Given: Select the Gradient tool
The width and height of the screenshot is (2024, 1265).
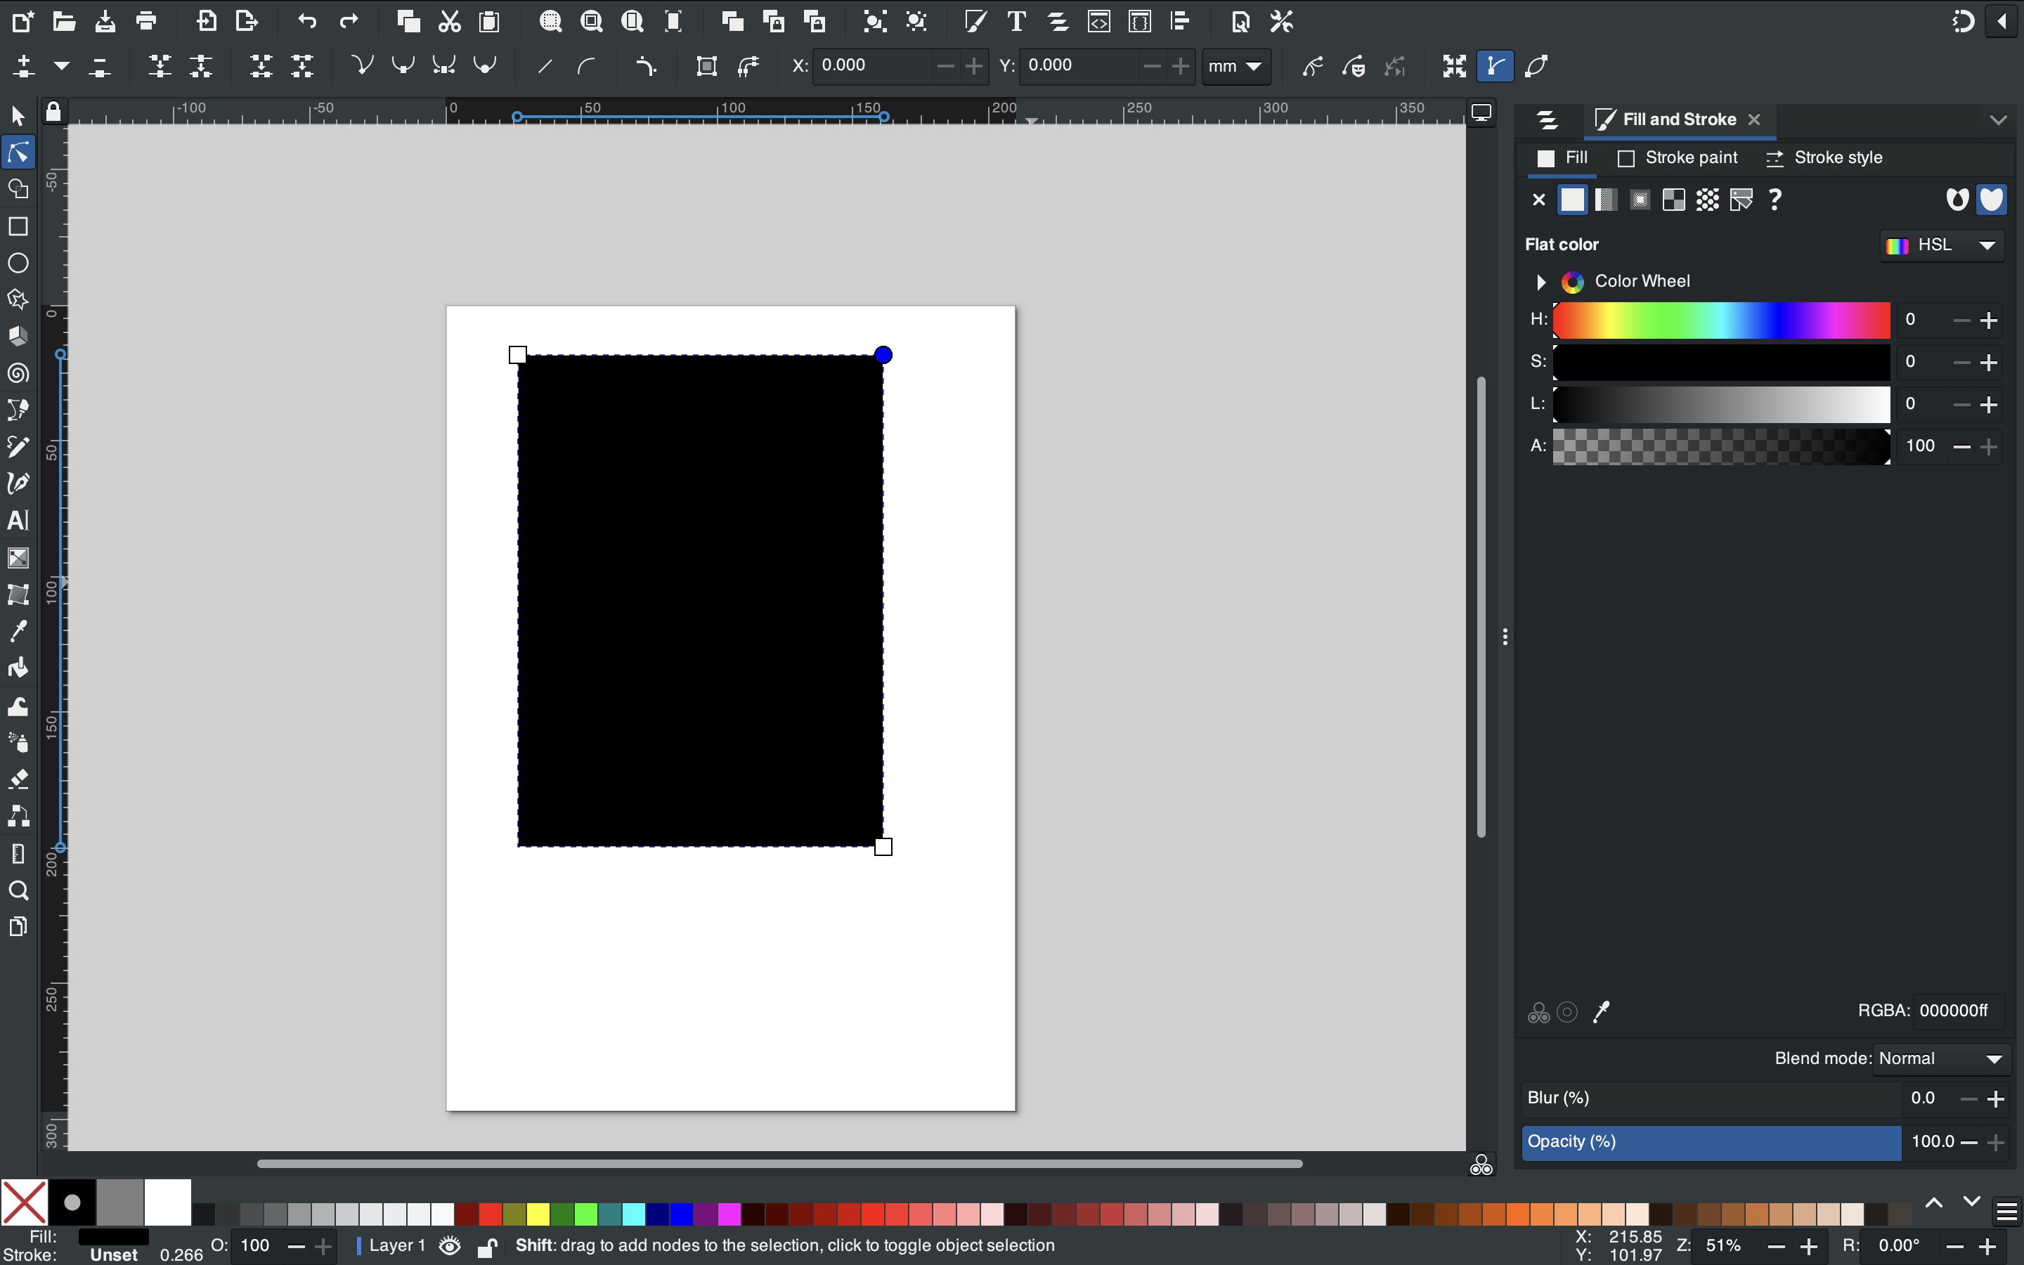Looking at the screenshot, I should click(x=18, y=558).
